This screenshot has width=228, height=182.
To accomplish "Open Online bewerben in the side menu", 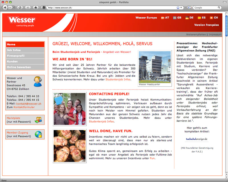I will click(x=25, y=67).
